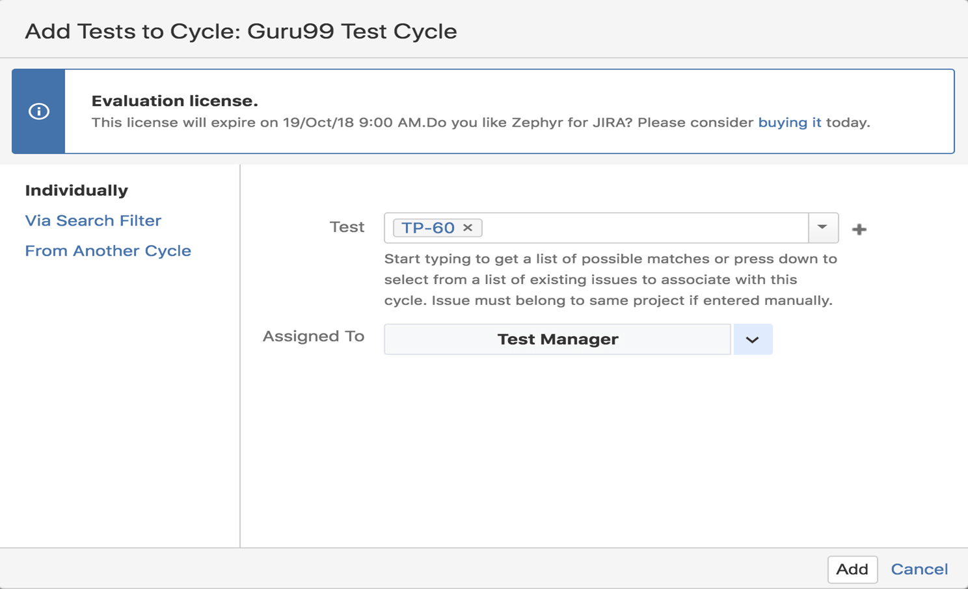Viewport: 968px width, 589px height.
Task: Click the Add Tests to Cycle title
Action: (x=241, y=31)
